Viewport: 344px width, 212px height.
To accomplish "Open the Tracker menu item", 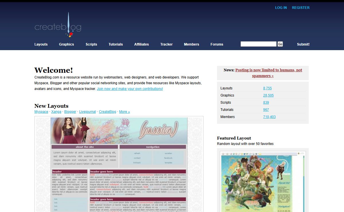I will [x=167, y=44].
